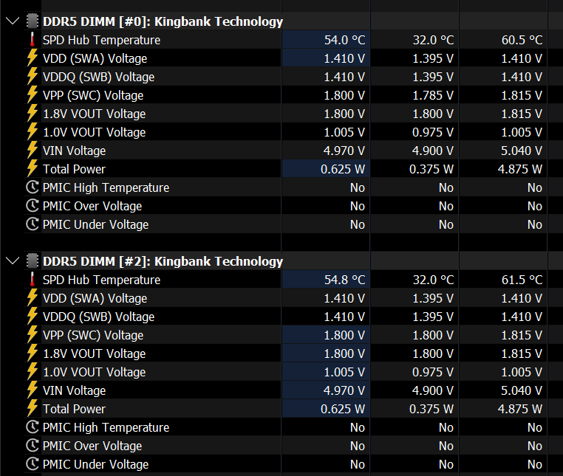Viewport: 563px width, 476px height.
Task: Select VPP (SWC) Voltage label under DIMM [#2]
Action: (93, 335)
